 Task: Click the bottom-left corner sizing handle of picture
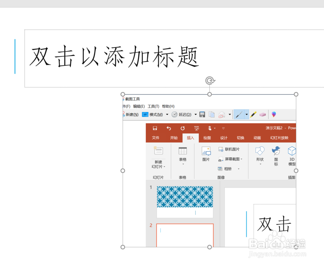[x=123, y=247]
